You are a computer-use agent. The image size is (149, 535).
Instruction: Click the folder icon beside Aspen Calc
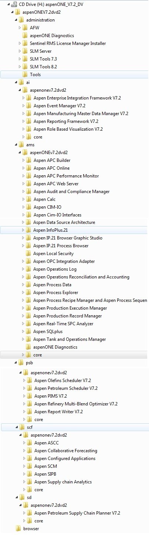click(x=28, y=199)
